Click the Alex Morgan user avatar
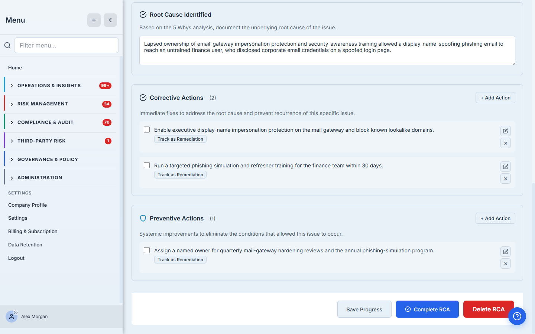The image size is (535, 334). click(x=12, y=316)
